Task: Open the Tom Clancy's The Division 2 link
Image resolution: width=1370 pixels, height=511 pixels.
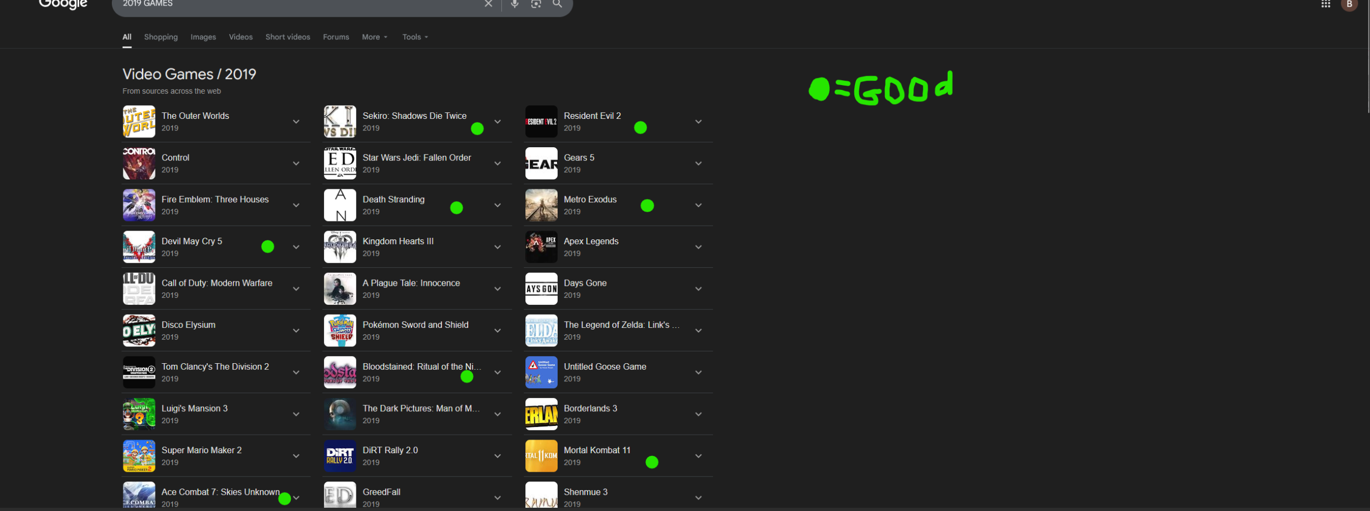Action: coord(215,366)
